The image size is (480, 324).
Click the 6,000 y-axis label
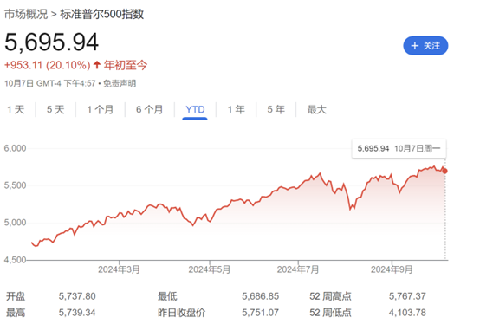[15, 148]
